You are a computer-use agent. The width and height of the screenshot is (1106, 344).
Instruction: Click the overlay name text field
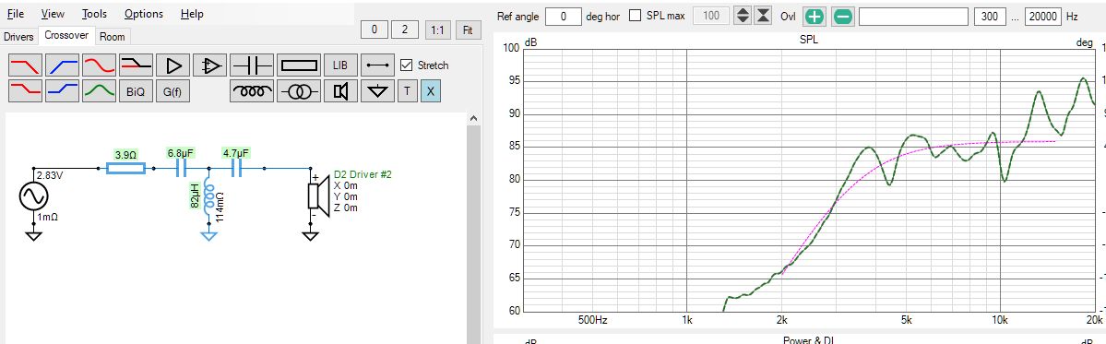[913, 16]
